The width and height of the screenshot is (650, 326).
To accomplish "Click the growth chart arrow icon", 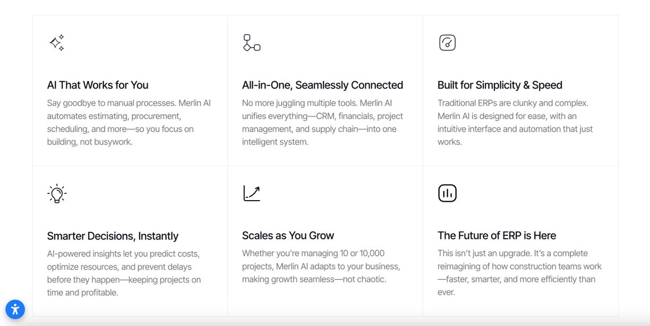I will (x=252, y=193).
